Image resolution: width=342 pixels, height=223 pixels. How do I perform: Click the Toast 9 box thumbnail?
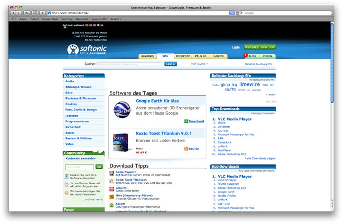pos(121,142)
